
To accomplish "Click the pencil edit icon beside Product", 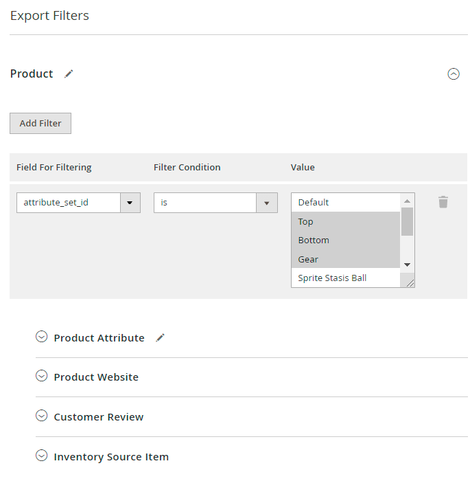I will pos(69,74).
